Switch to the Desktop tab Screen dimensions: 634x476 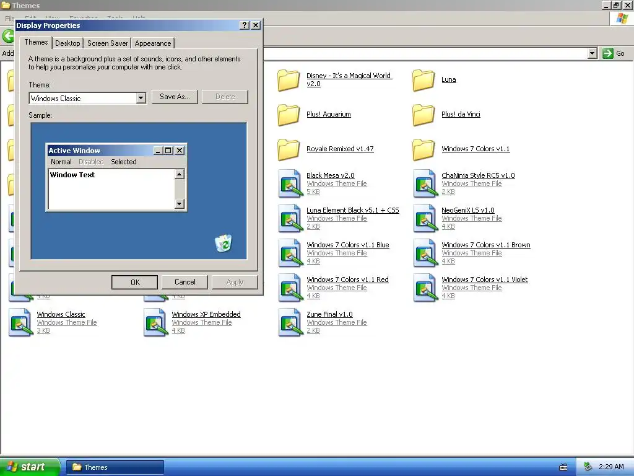67,43
